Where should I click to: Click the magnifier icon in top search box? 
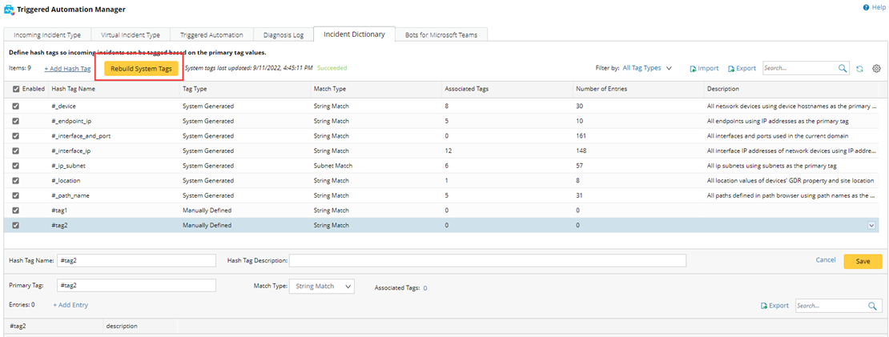click(x=842, y=69)
